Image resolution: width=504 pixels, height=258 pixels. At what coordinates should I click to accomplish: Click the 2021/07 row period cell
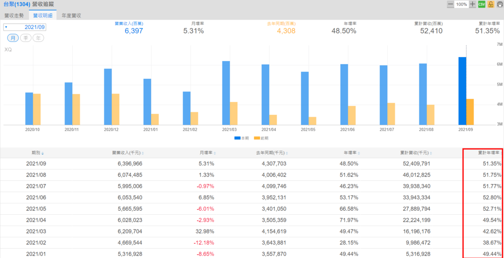click(x=36, y=186)
